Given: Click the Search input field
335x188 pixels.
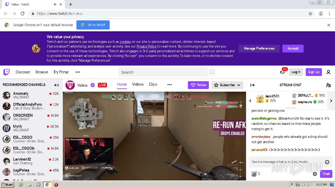Looking at the screenshot, I should (x=163, y=72).
